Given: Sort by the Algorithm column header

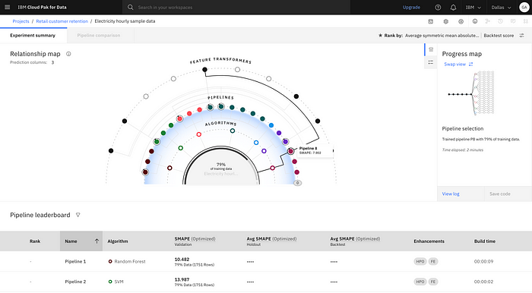Looking at the screenshot, I should coord(118,241).
